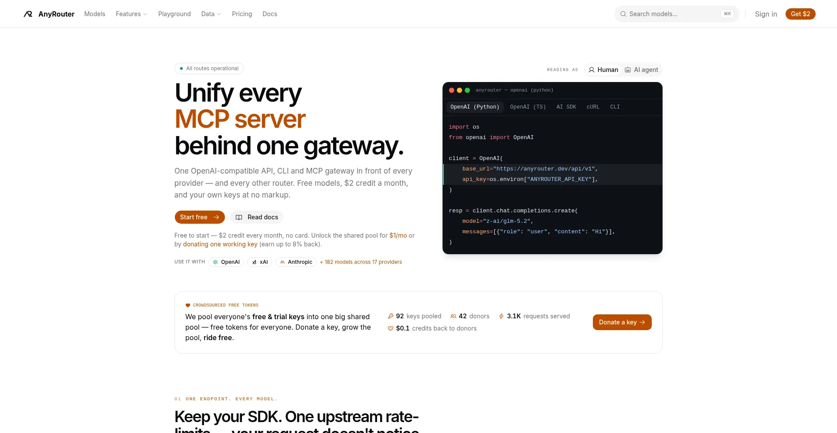Open 182 models across 17 providers link

(361, 262)
